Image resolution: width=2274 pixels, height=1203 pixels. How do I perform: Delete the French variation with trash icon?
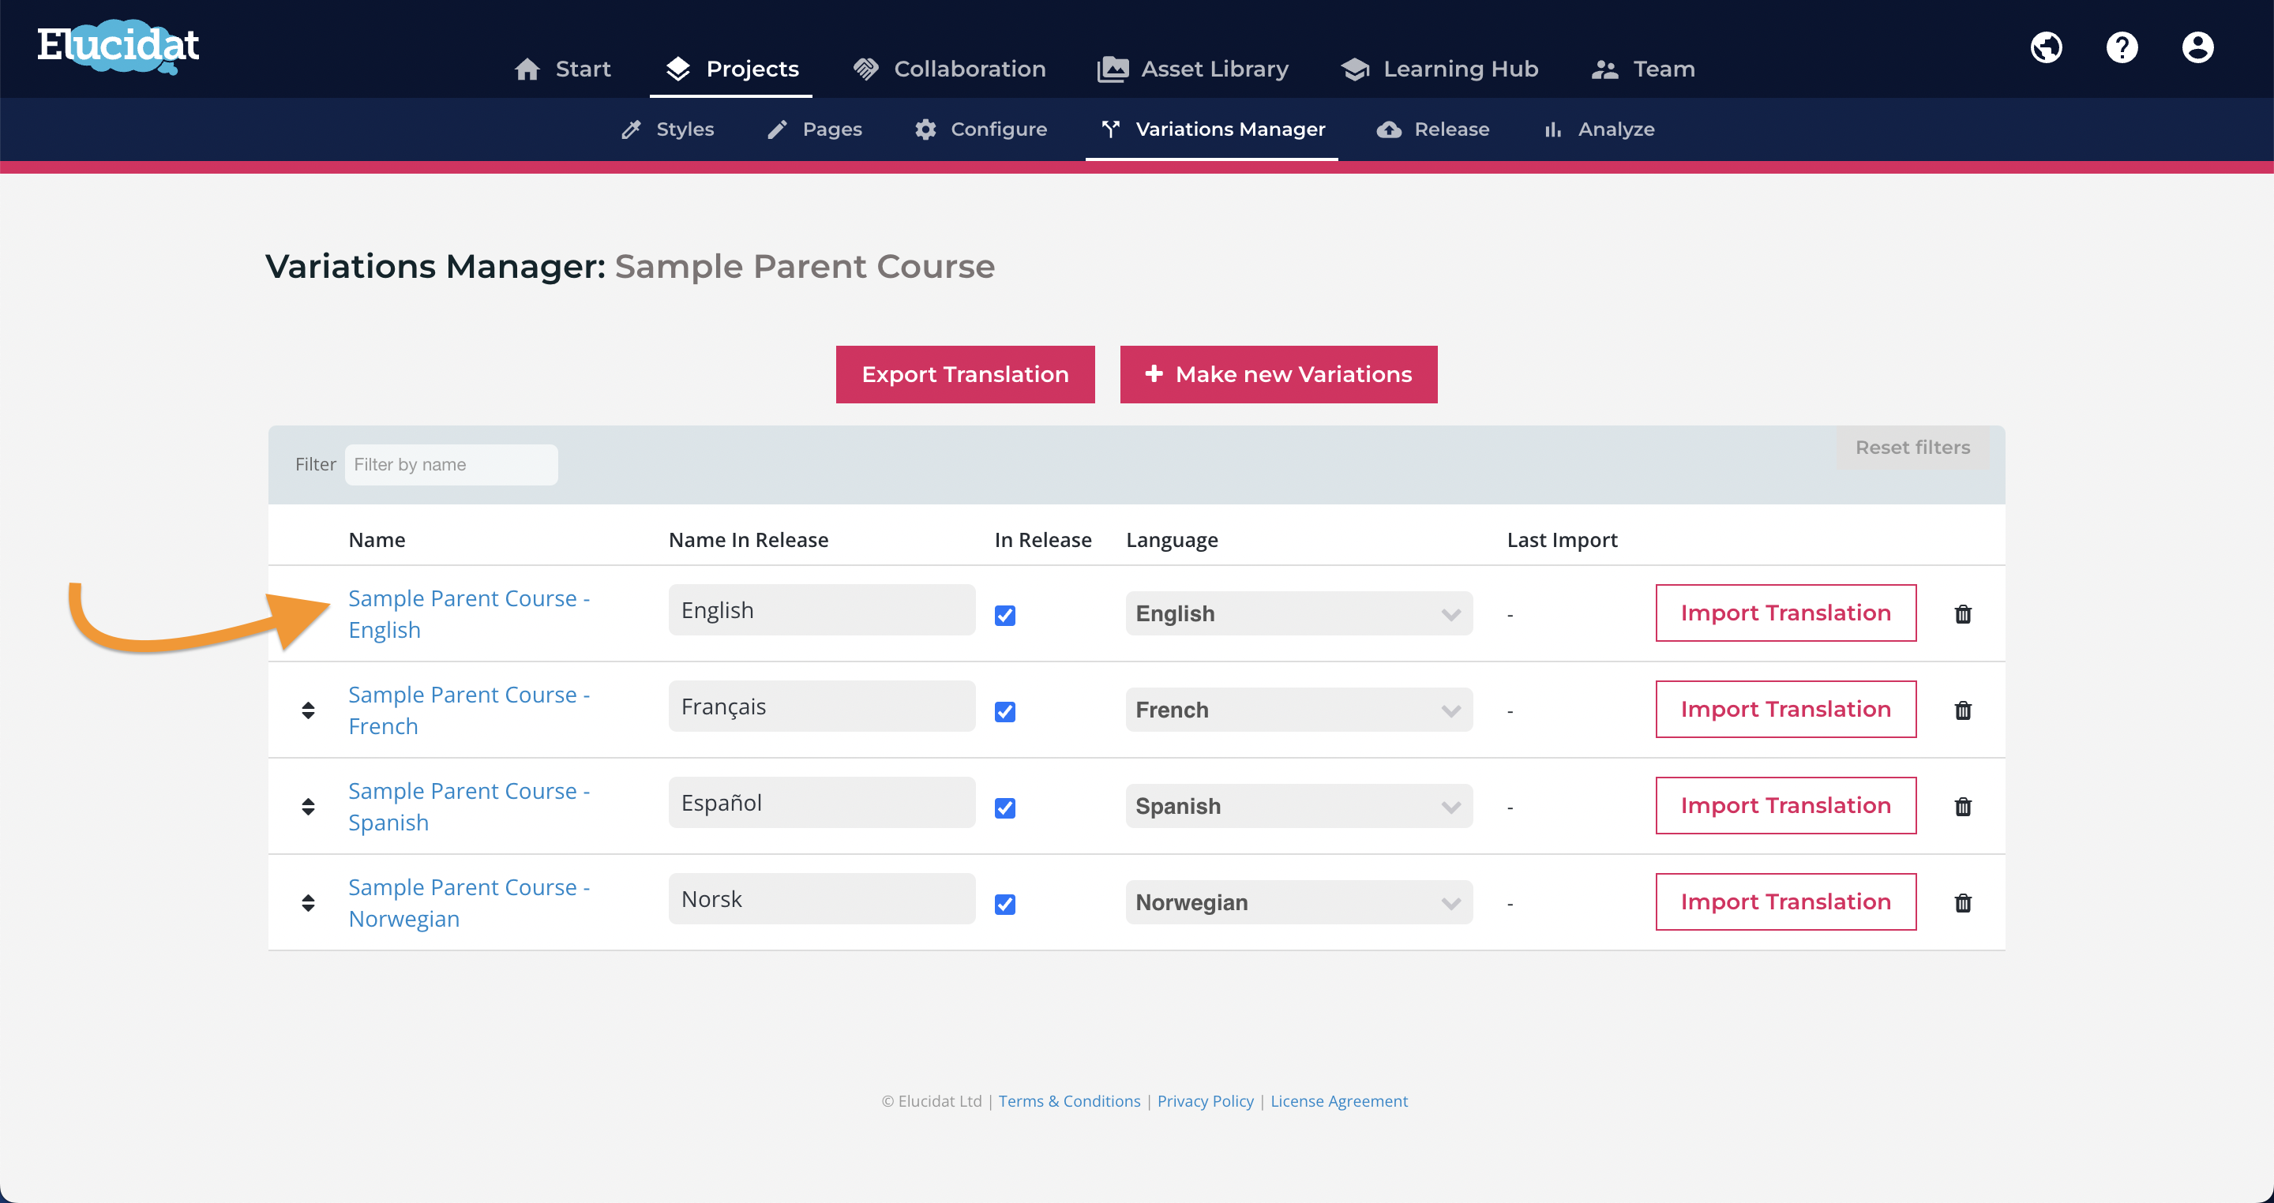[1963, 710]
